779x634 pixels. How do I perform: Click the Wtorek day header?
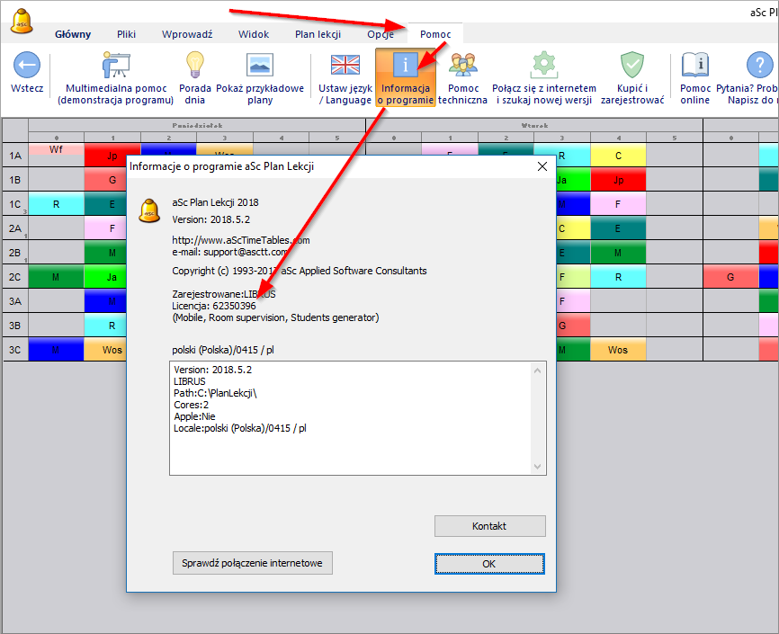(x=534, y=126)
